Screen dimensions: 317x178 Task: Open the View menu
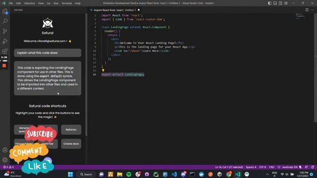coord(41,3)
